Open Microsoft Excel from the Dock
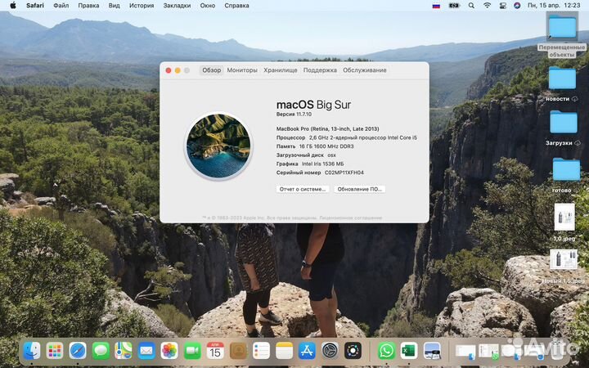Viewport: 589px width, 368px height. [x=409, y=351]
